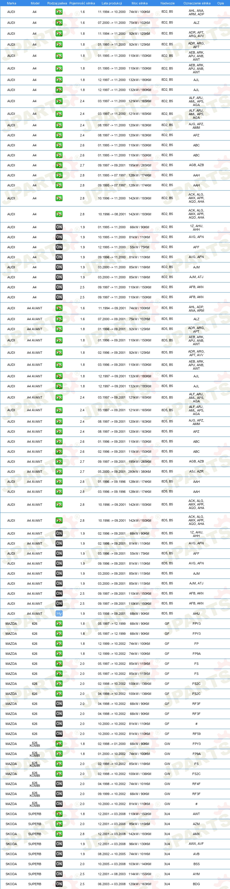Screen dimensions: 230x889
Task: Click production years 05.2000 -> 09.2001
Action: [112, 471]
